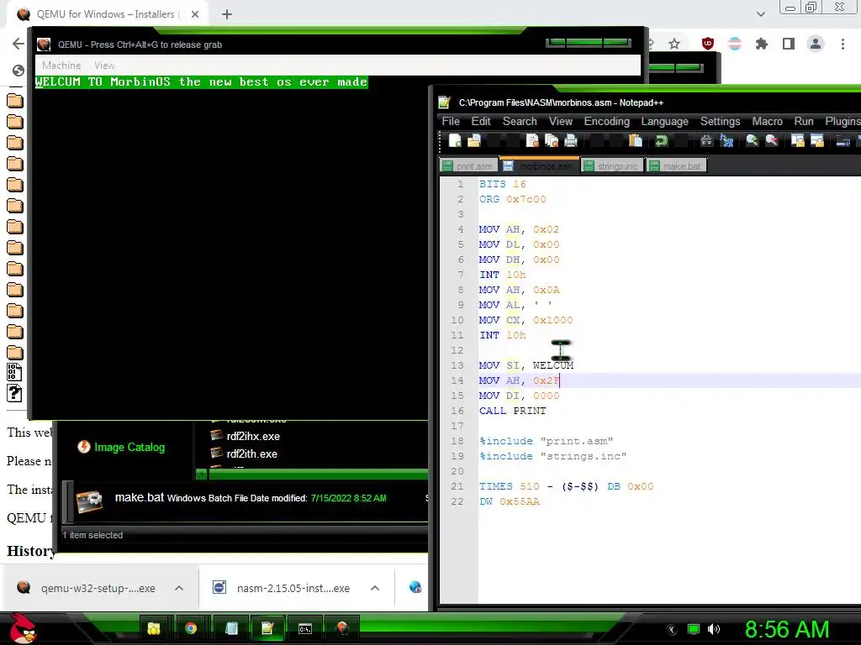861x645 pixels.
Task: Click the Close All documents icon in Notepad++
Action: tap(552, 141)
